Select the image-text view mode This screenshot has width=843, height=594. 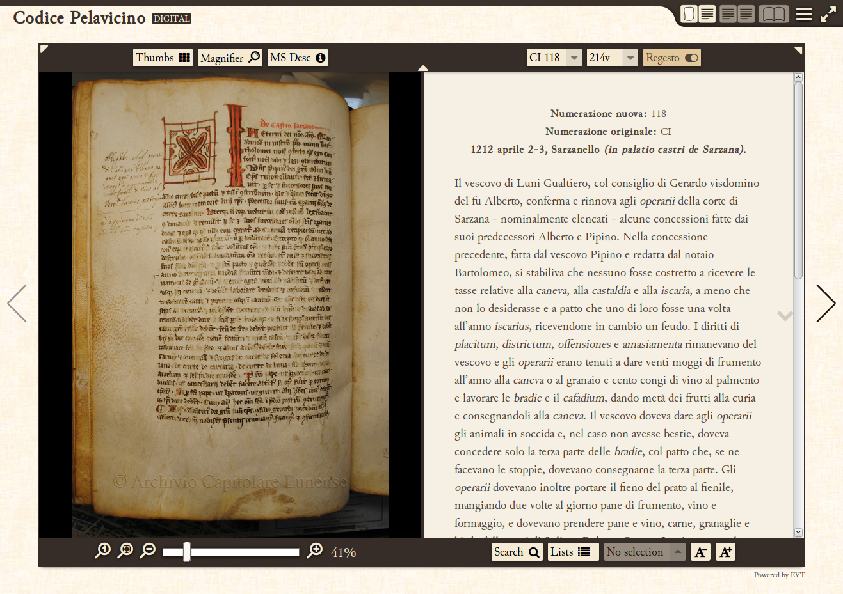coord(707,13)
